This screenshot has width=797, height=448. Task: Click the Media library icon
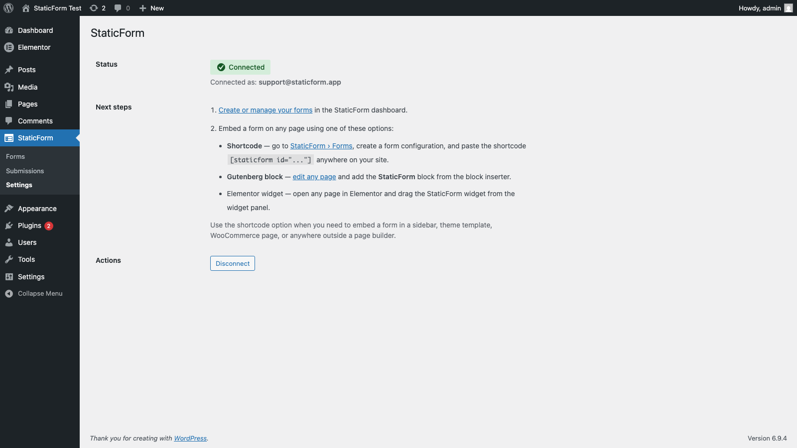click(9, 87)
